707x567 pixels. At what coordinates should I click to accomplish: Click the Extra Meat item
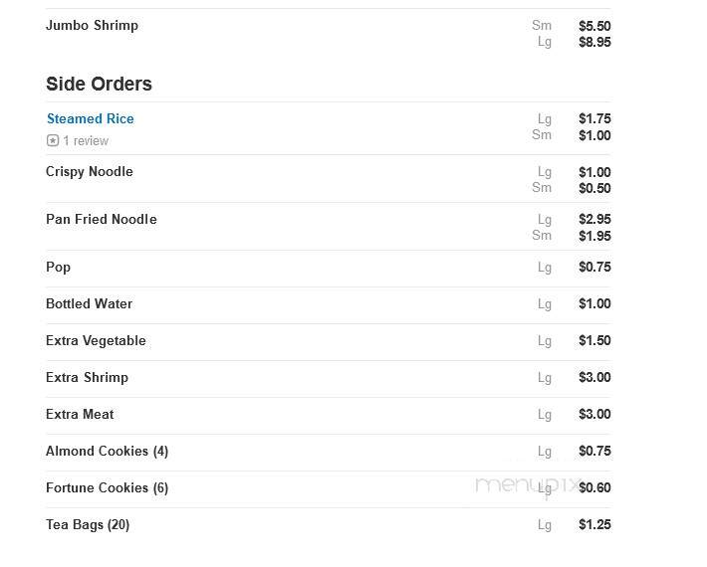tap(80, 415)
